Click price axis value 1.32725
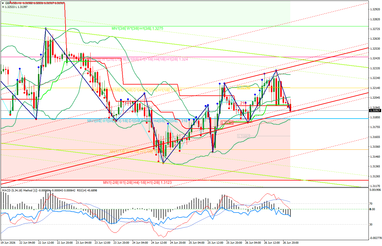Viewport: 382px width, 246px height. coord(375,29)
